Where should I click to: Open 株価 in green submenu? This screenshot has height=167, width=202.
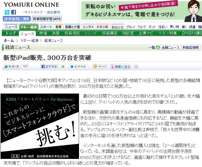coord(43,33)
